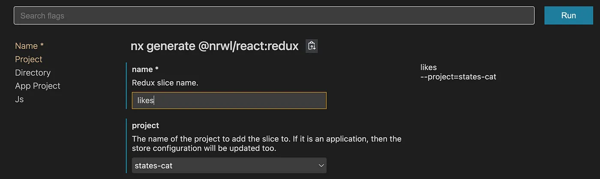
Task: Click the bold 'project' field label
Action: pyautogui.click(x=145, y=126)
